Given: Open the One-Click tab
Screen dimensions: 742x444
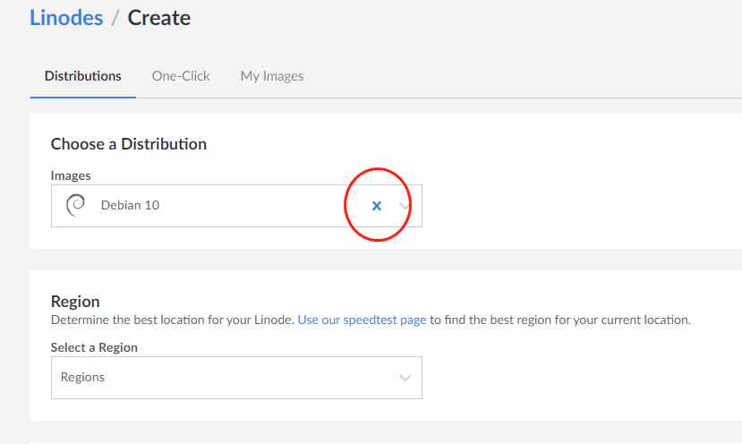Looking at the screenshot, I should (181, 76).
